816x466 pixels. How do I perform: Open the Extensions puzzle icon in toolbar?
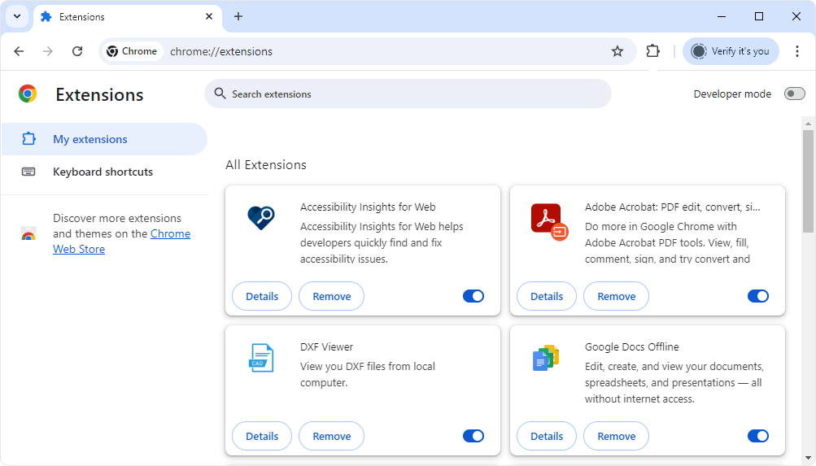[x=652, y=51]
